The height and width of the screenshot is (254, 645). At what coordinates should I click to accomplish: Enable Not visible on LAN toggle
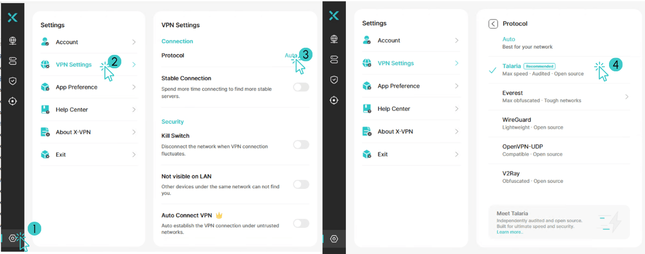(301, 184)
